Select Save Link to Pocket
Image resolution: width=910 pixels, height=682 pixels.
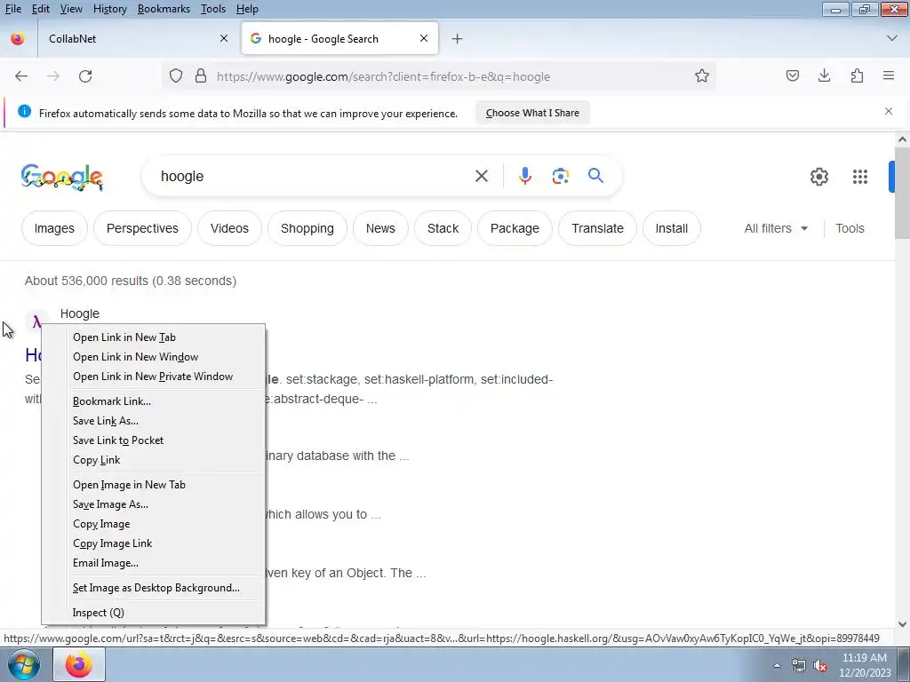click(x=153, y=440)
